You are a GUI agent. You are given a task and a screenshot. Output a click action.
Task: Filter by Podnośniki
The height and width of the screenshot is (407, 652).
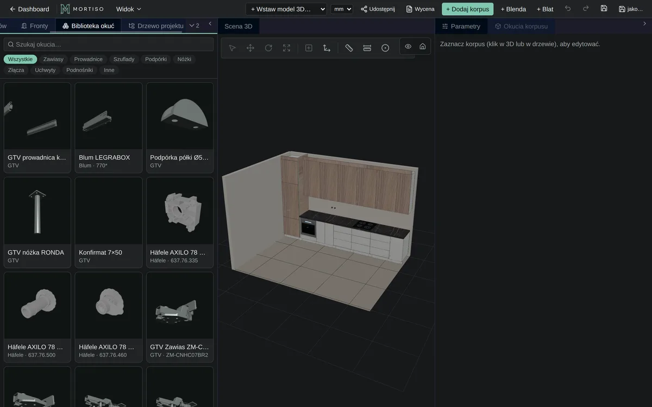pos(80,70)
